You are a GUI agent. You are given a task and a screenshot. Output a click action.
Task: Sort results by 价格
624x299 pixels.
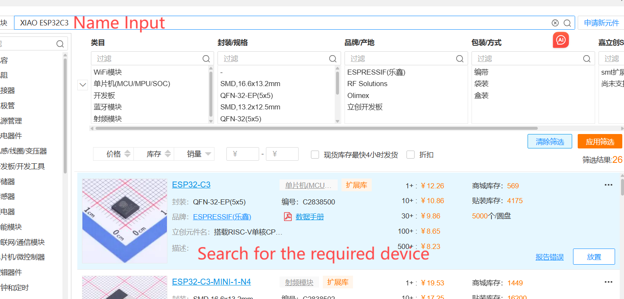coord(113,154)
